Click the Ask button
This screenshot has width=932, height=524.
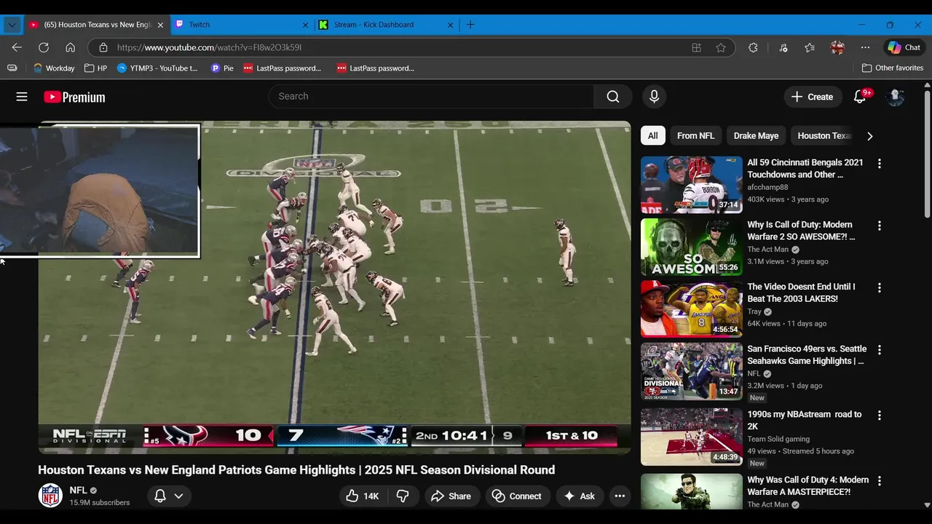[x=580, y=496]
